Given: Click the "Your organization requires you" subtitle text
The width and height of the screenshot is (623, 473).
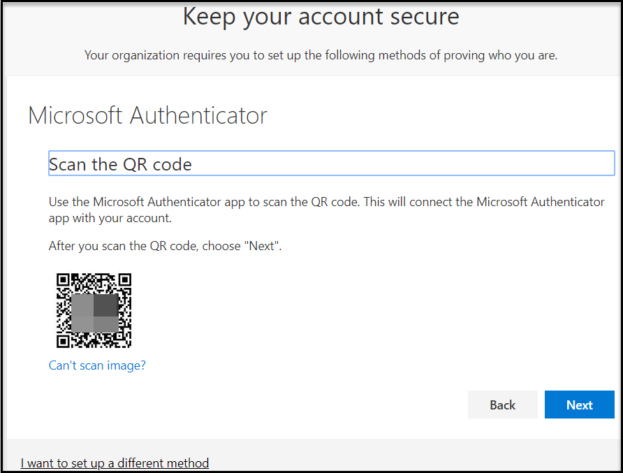Looking at the screenshot, I should tap(321, 55).
